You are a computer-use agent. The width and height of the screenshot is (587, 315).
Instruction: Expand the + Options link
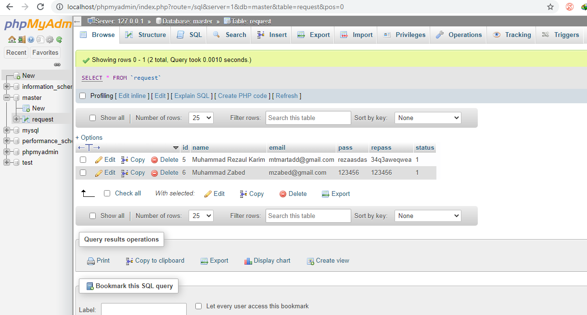coord(89,138)
